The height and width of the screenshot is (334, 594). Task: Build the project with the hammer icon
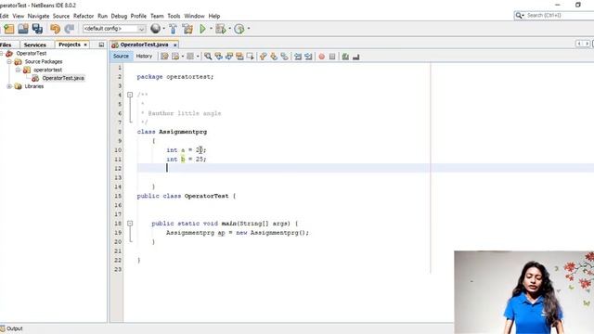pyautogui.click(x=174, y=29)
